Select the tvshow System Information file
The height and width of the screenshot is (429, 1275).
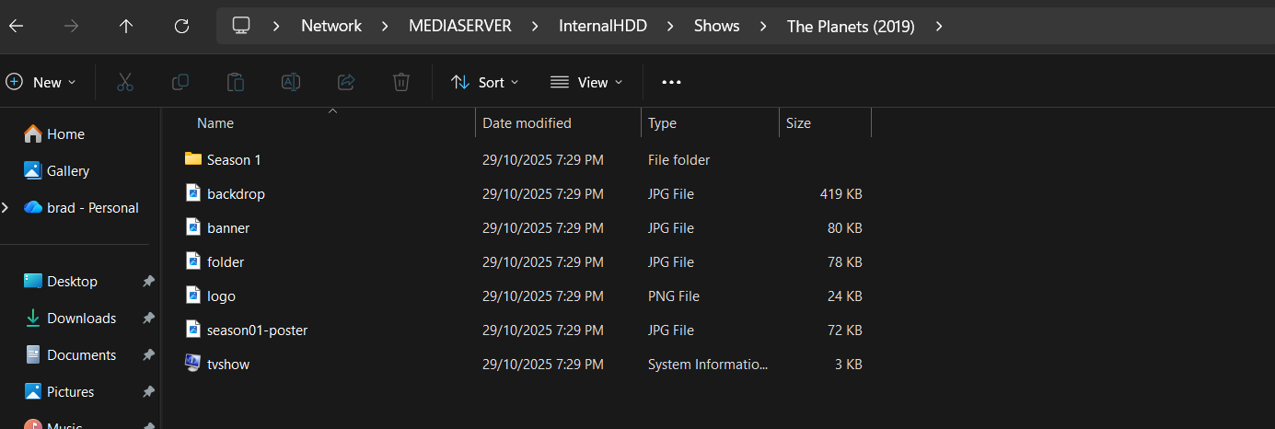[227, 365]
